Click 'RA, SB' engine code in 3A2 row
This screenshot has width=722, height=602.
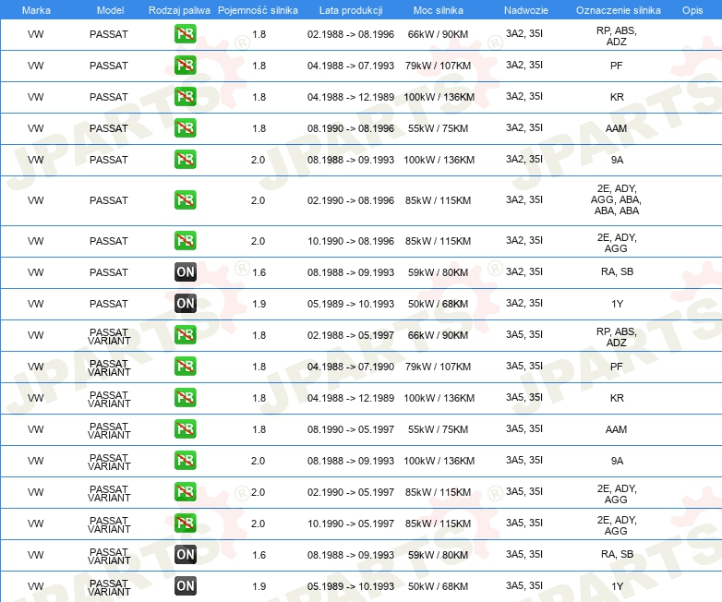point(617,271)
